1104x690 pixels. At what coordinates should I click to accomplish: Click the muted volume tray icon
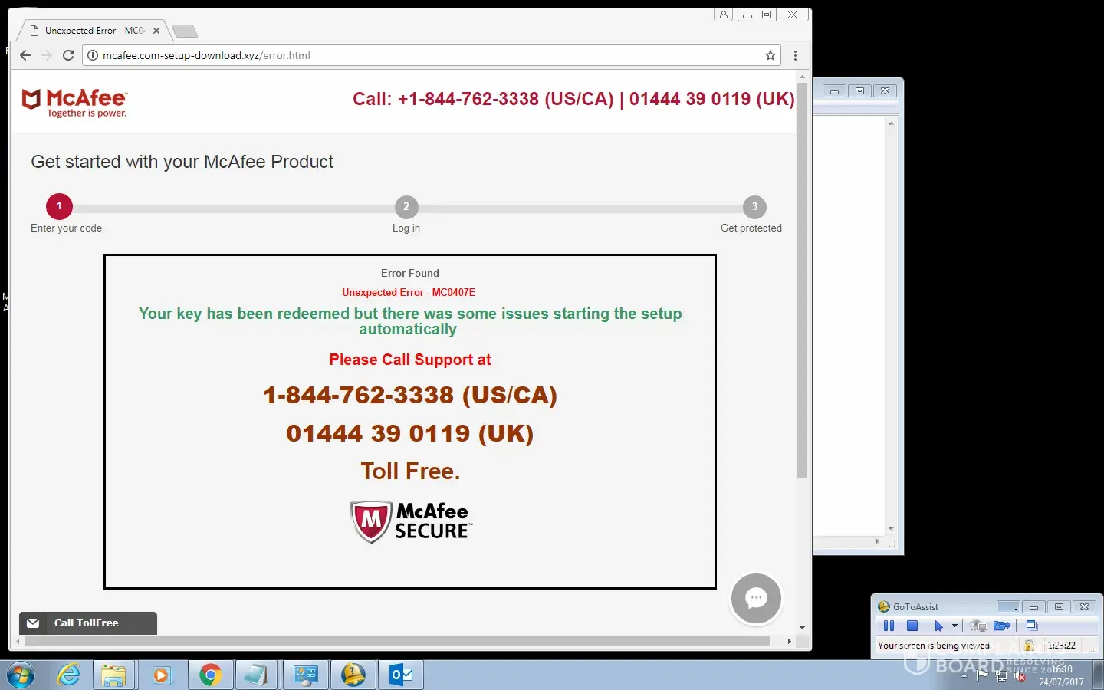1020,676
